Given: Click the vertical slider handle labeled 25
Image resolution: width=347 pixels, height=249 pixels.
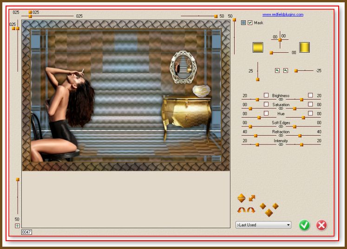Looking at the screenshot, I should (x=258, y=80).
